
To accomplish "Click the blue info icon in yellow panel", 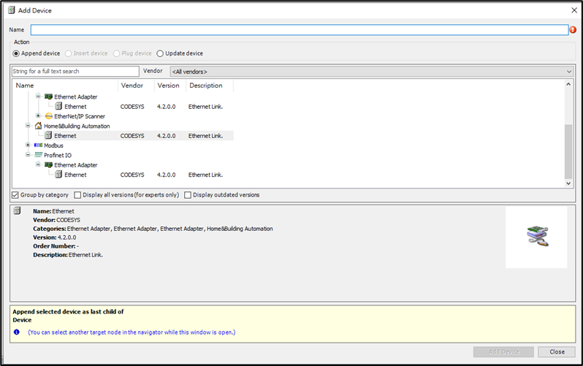I will (16, 332).
